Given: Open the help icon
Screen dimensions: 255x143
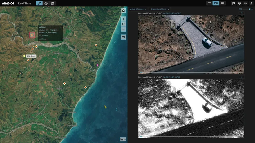Looking at the screenshot, I should (x=240, y=3).
